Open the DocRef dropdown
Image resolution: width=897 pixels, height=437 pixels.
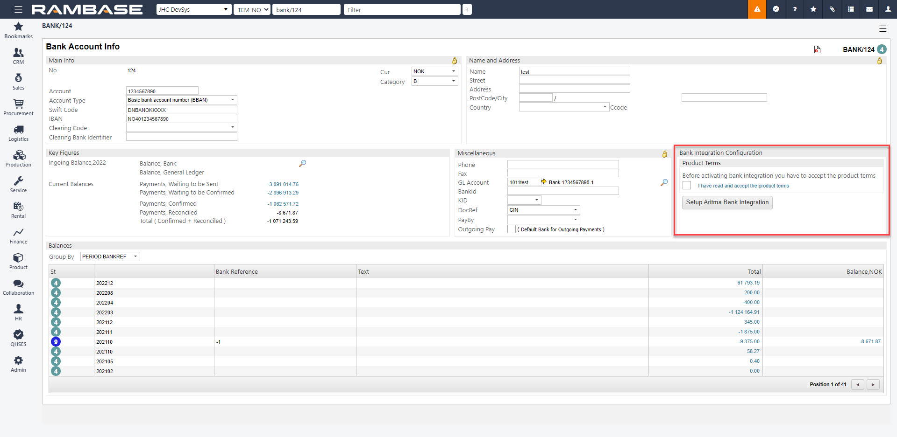pyautogui.click(x=544, y=210)
